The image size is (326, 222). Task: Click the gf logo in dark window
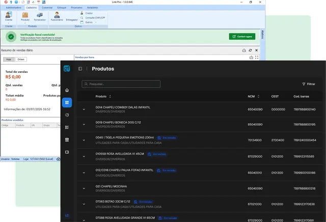pos(67,68)
